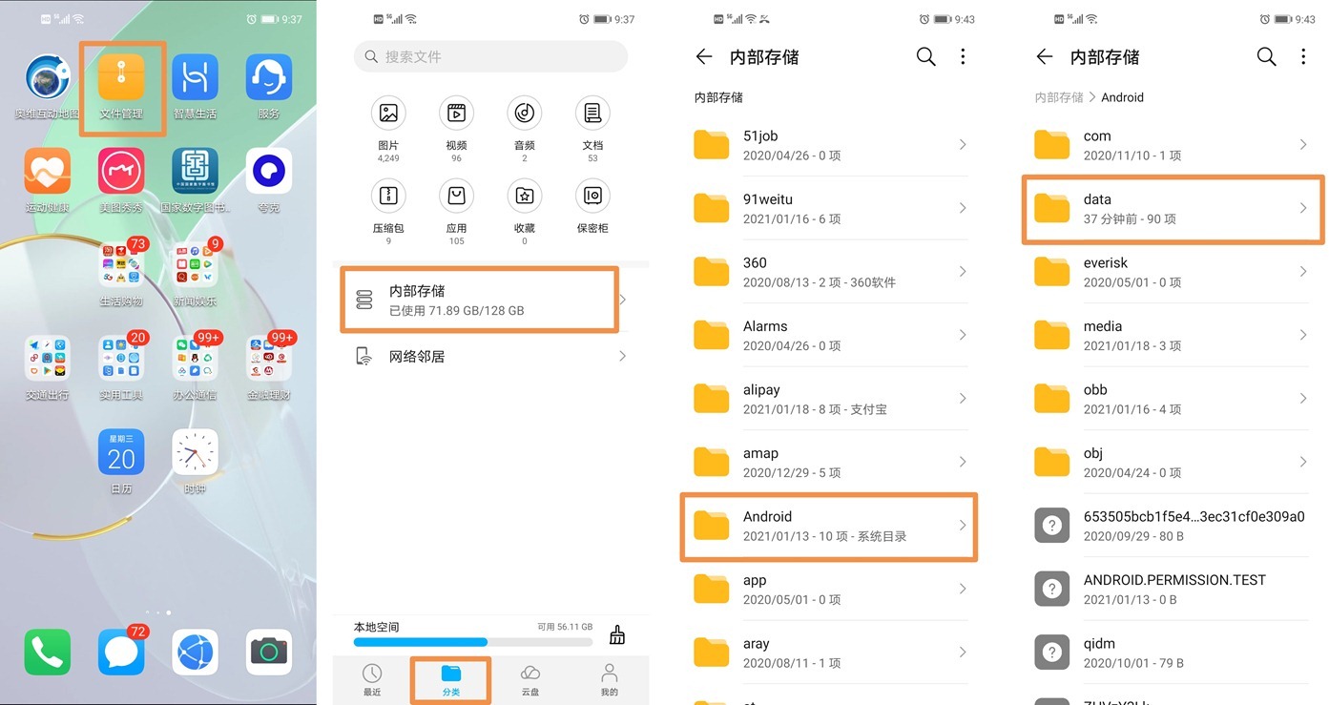This screenshot has width=1329, height=705.
Task: Click chevron next to 91weitu folder
Action: click(962, 208)
